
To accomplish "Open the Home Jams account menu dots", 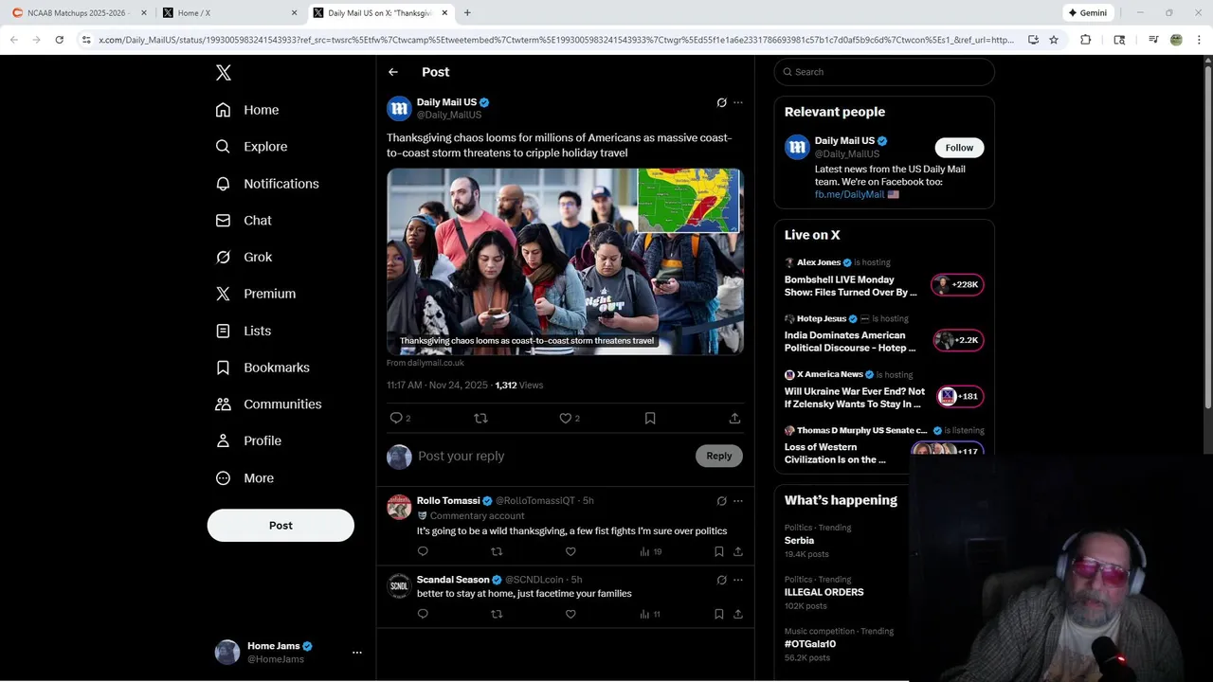I will [x=357, y=653].
